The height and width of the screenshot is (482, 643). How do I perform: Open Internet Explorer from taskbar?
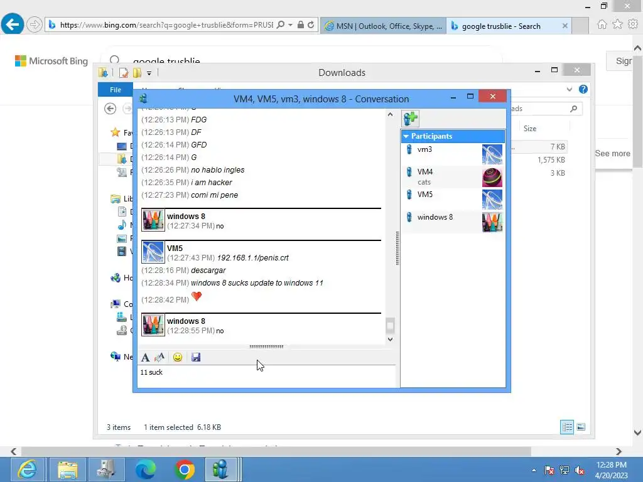[x=26, y=469]
